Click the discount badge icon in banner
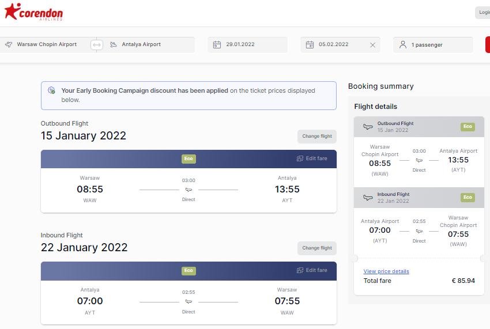This screenshot has width=490, height=329. coord(51,90)
